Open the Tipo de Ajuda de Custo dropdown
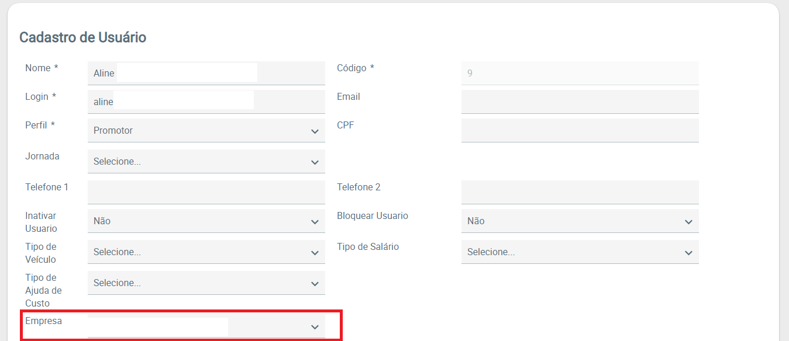This screenshot has width=789, height=341. tap(206, 283)
